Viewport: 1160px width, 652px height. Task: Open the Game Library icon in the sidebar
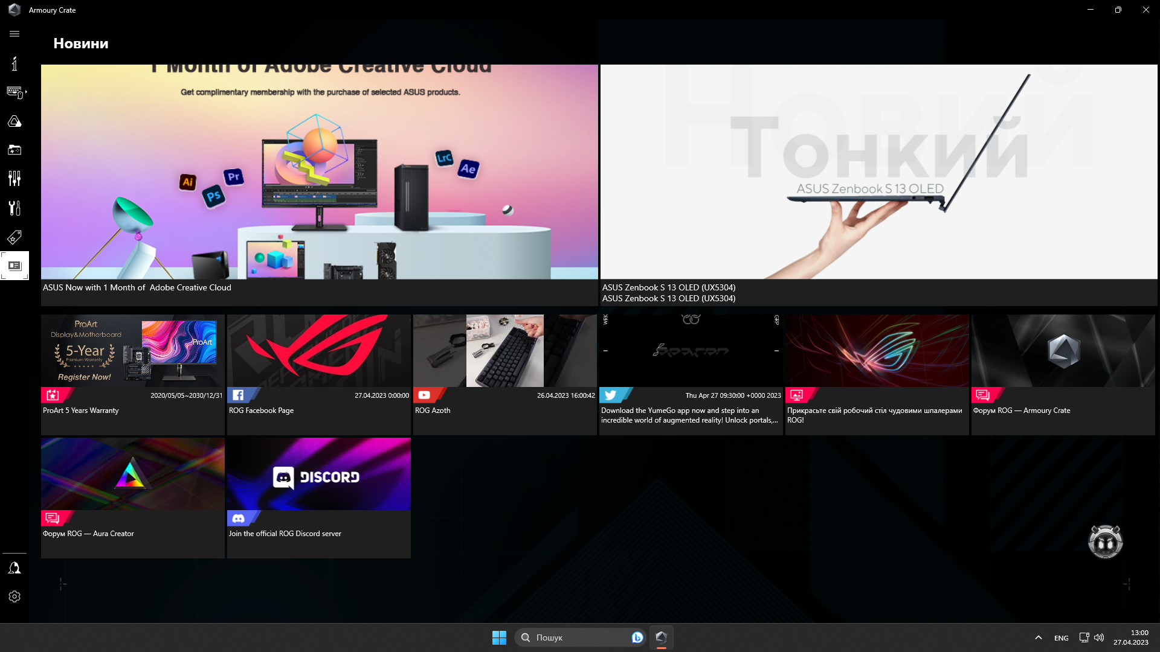[14, 150]
